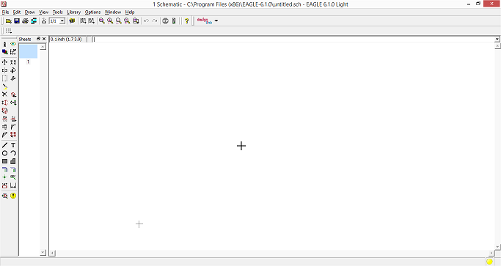Open the Grid settings icon

[9, 31]
